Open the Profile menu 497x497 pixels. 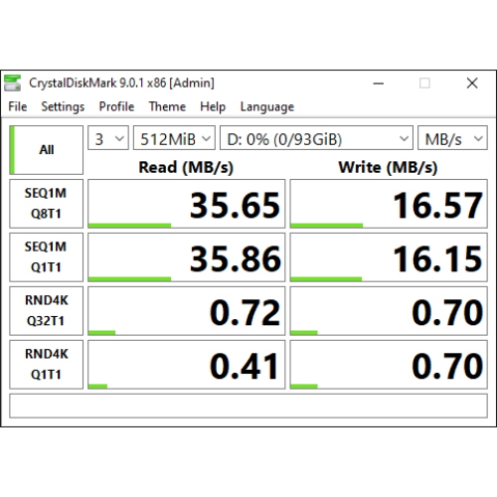point(116,106)
